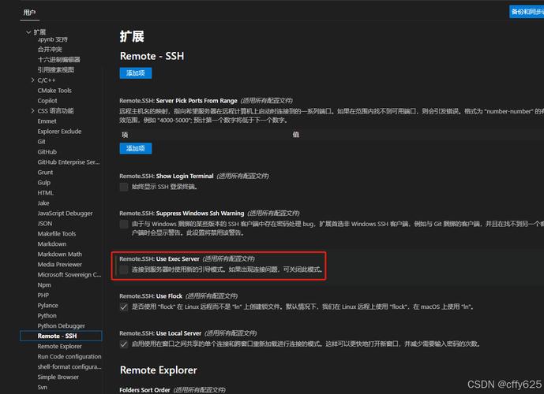Open PHP settings in tree
The height and width of the screenshot is (394, 544).
(43, 295)
